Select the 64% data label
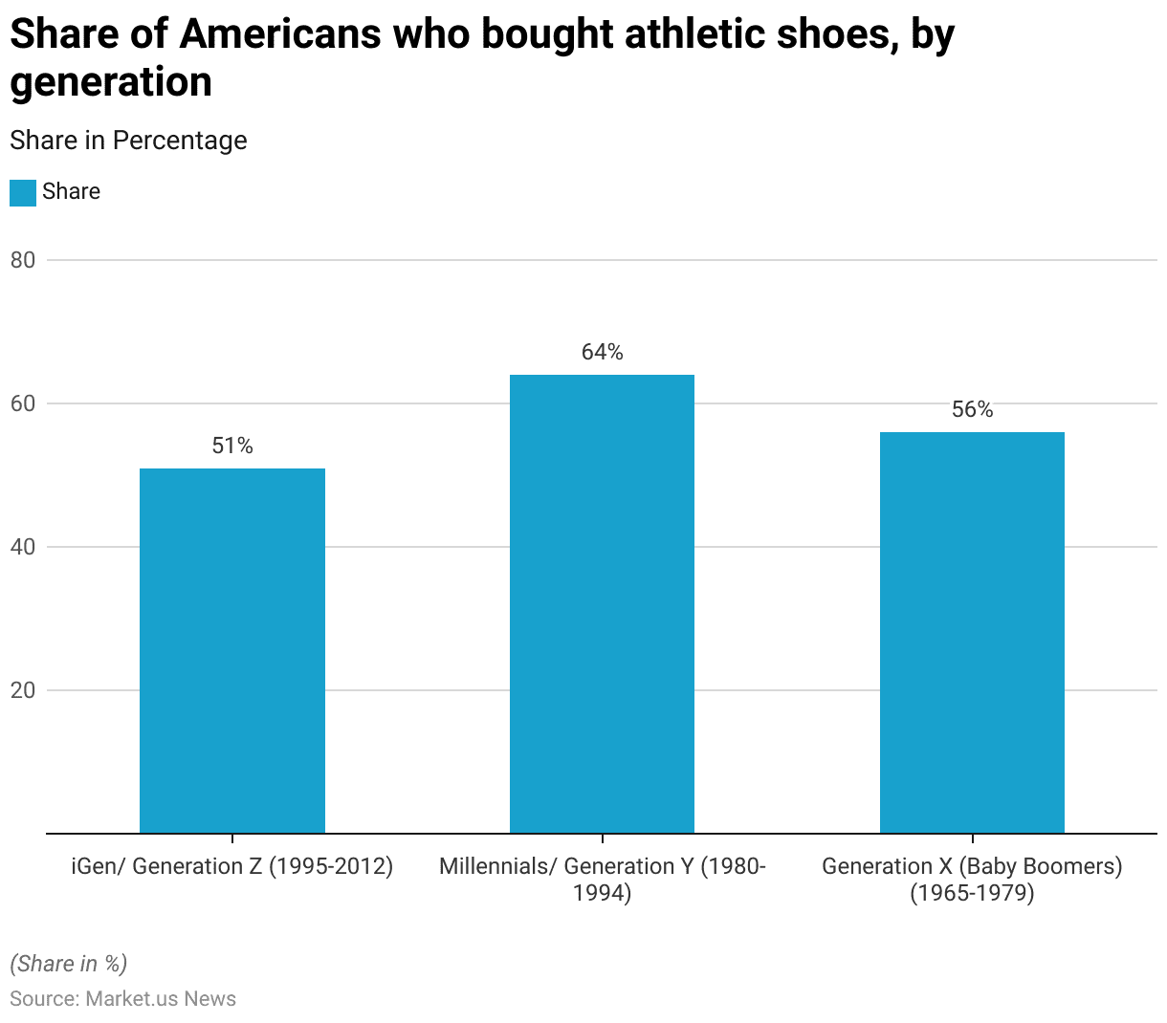Viewport: 1167px width, 1023px height. coord(602,352)
